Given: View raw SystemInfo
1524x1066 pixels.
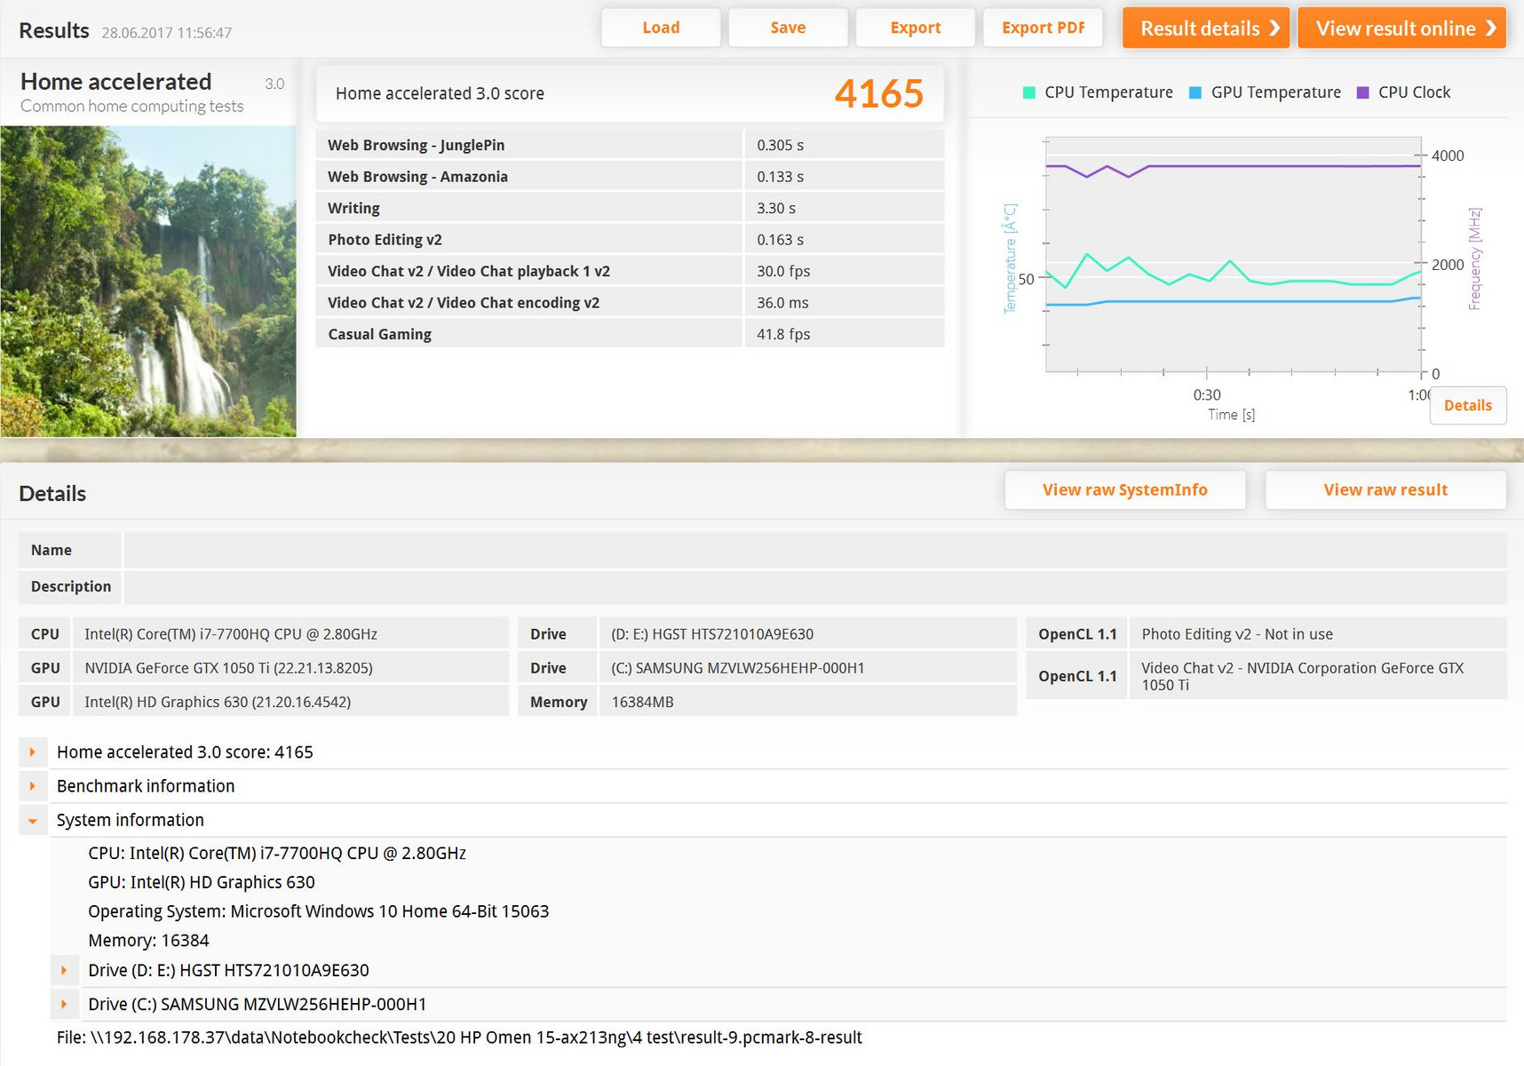Looking at the screenshot, I should coord(1125,489).
